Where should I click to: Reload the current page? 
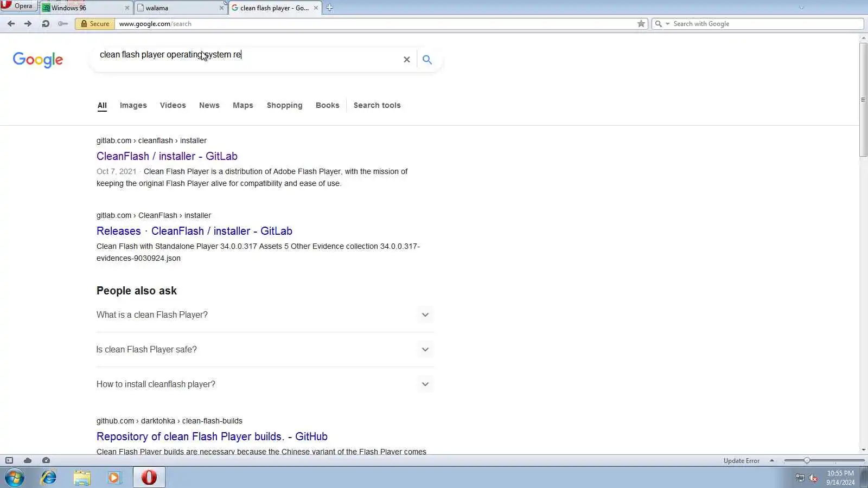46,23
